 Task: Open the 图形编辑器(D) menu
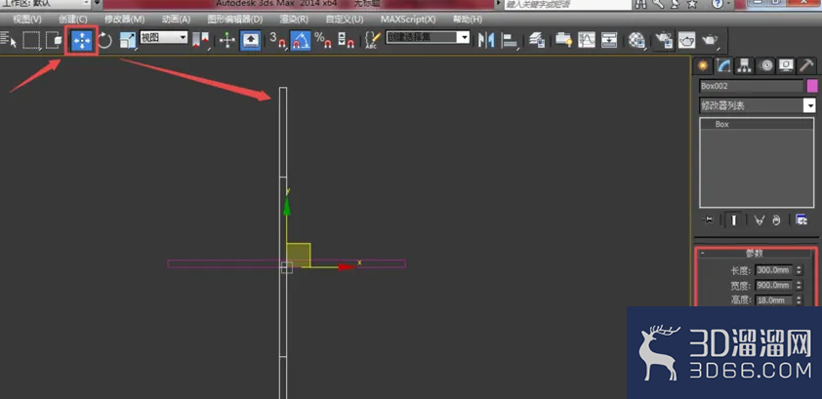point(235,20)
